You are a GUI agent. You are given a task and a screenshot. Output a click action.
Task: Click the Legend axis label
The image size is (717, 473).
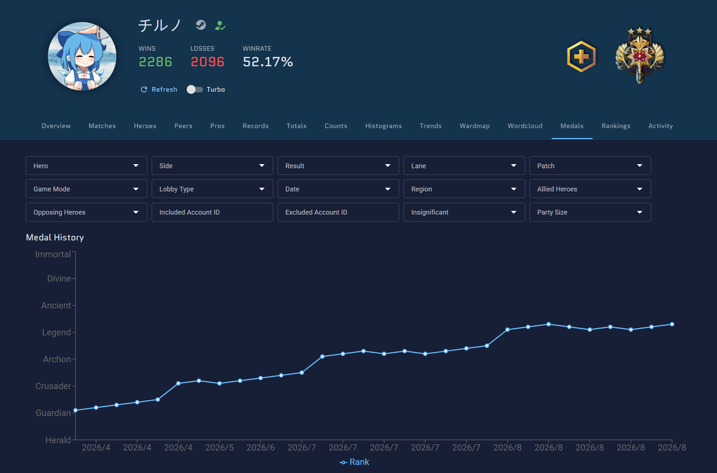tap(56, 332)
